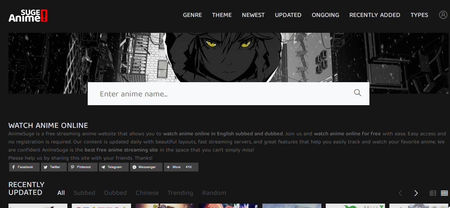
Task: Open the Theme menu
Action: (x=222, y=15)
